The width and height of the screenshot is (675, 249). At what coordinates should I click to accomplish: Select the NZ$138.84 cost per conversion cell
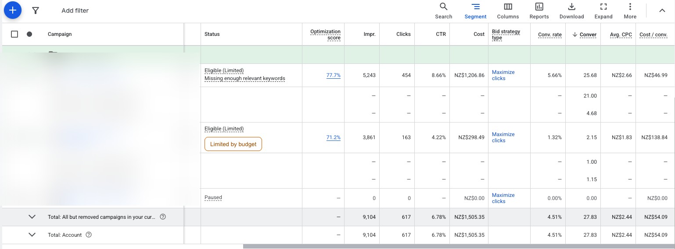coord(654,137)
